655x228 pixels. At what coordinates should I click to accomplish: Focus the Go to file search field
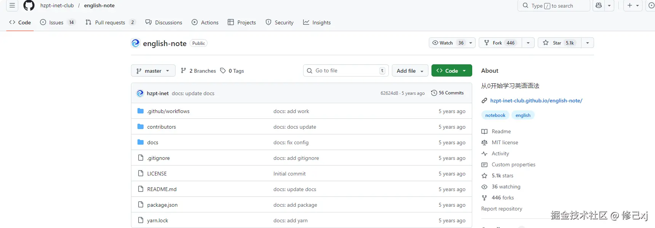(x=345, y=71)
